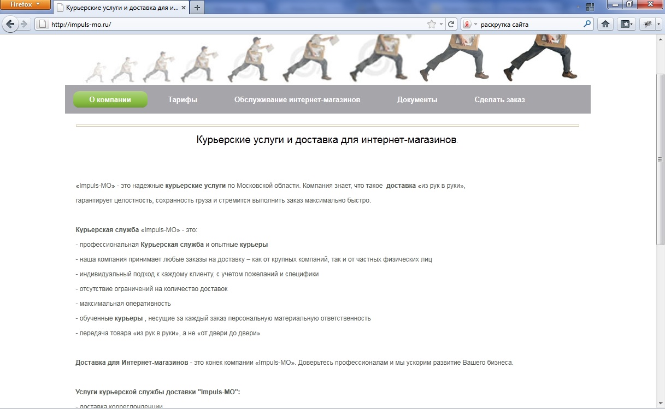Go forward to the next page
Viewport: 665px width, 409px height.
[23, 24]
